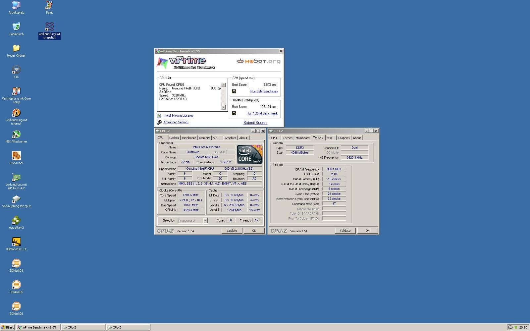Select the 3DMark05 desktop icon
This screenshot has height=331, width=530.
click(x=16, y=285)
